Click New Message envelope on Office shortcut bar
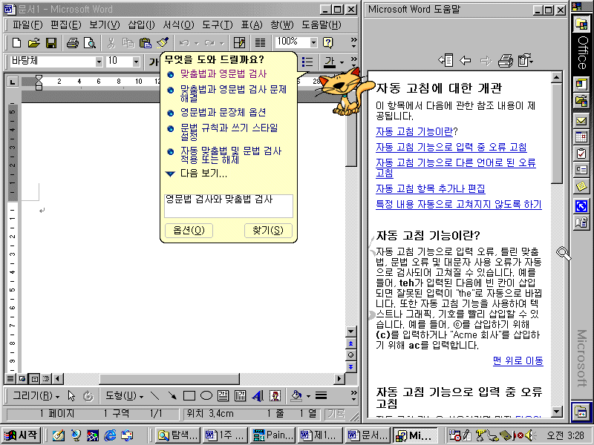The image size is (594, 445). point(581,121)
